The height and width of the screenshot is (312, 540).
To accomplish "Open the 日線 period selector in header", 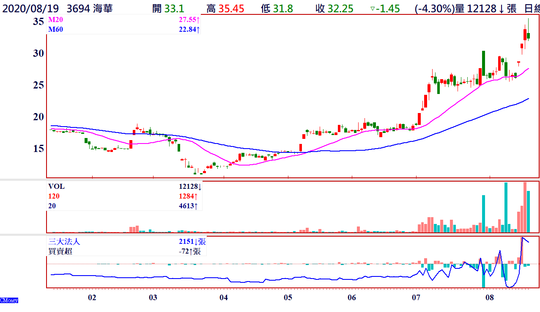I will [532, 8].
